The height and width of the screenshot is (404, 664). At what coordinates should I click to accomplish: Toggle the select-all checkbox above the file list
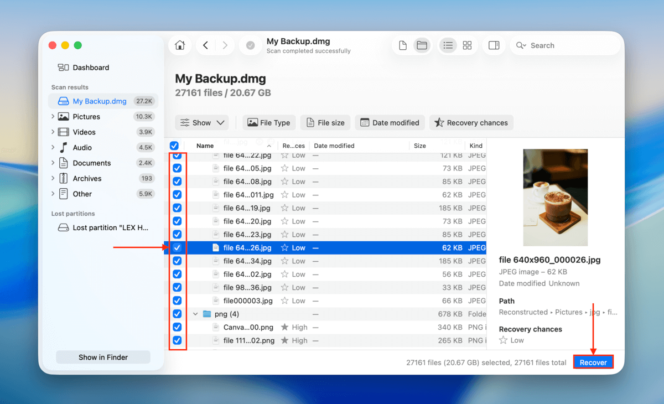tap(174, 145)
